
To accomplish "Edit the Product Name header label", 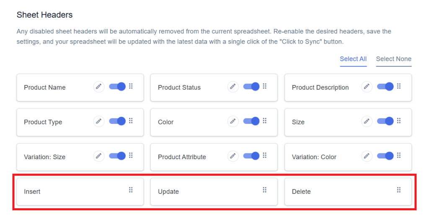I will tap(99, 87).
